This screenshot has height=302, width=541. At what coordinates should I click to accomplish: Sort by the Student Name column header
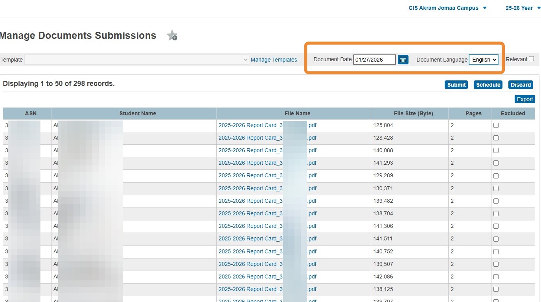pos(138,113)
